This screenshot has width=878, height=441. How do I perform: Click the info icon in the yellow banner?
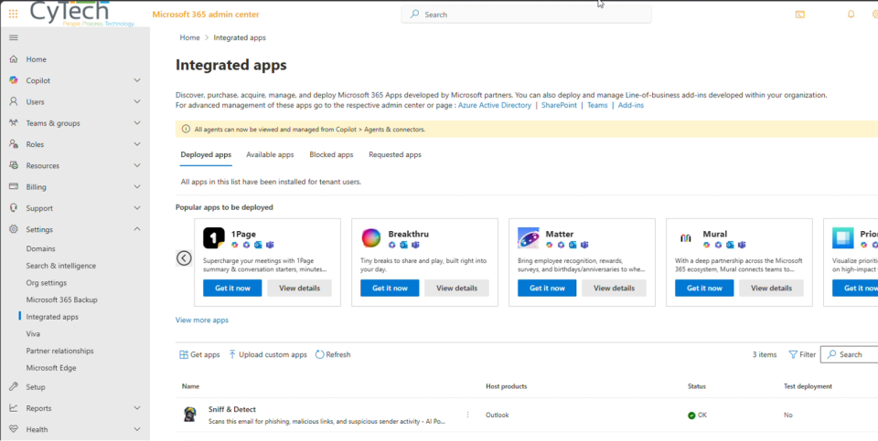(186, 129)
